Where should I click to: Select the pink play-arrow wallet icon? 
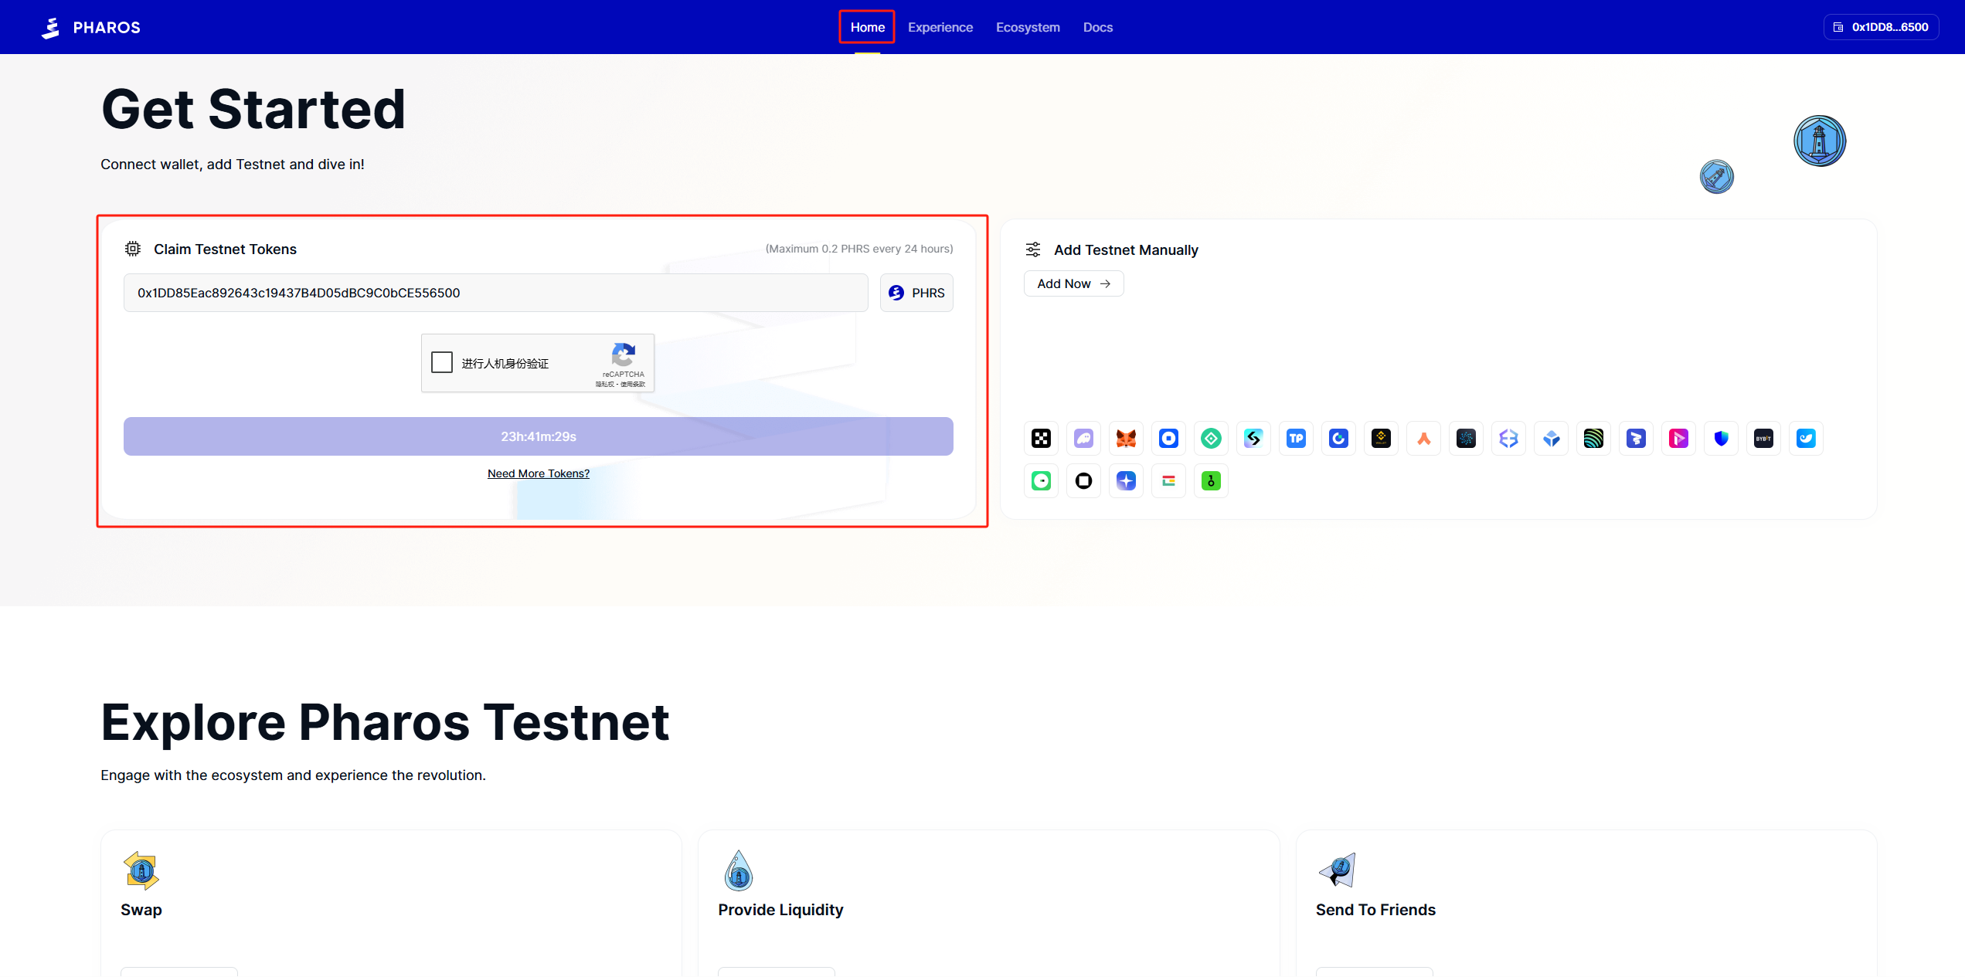click(1678, 439)
